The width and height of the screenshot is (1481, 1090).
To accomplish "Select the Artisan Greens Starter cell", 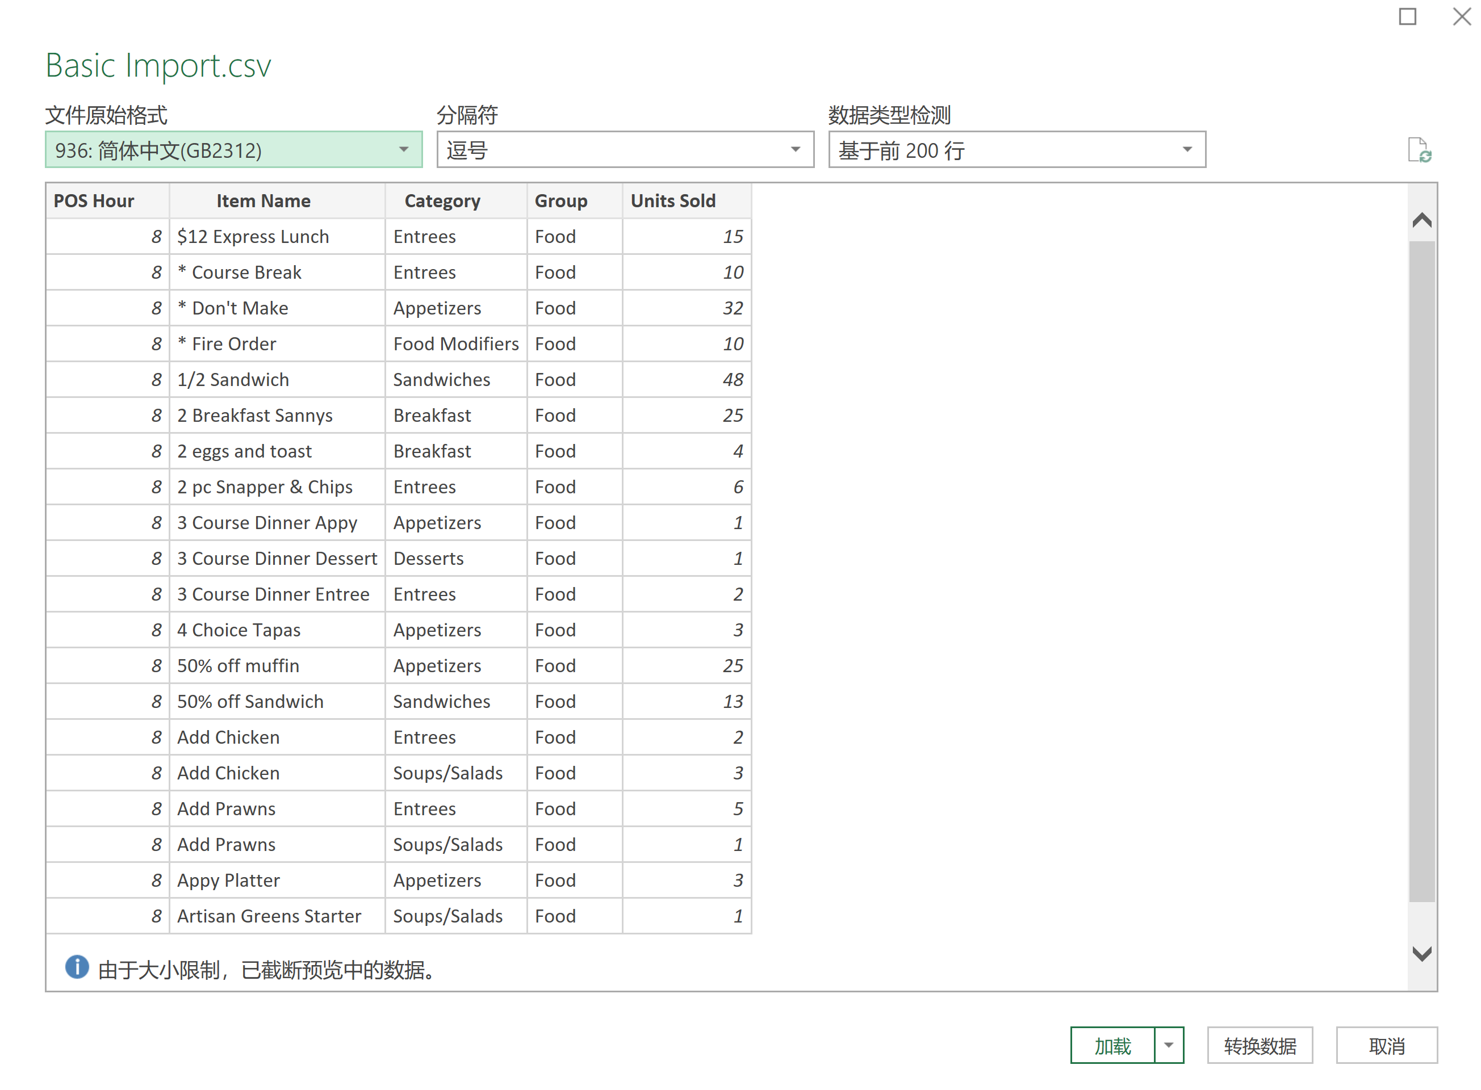I will click(x=269, y=916).
